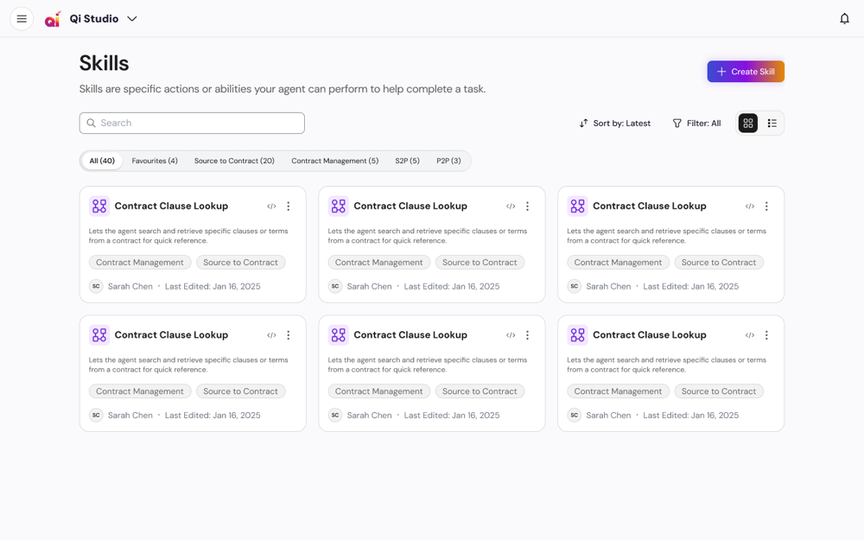Screen dimensions: 864x540
Task: Open the Sort by: Latest dropdown
Action: (x=615, y=124)
